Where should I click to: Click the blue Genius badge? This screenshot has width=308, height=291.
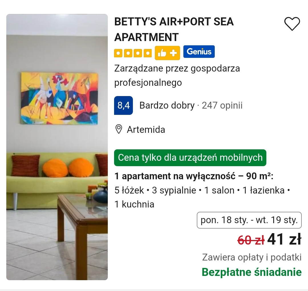pyautogui.click(x=199, y=52)
